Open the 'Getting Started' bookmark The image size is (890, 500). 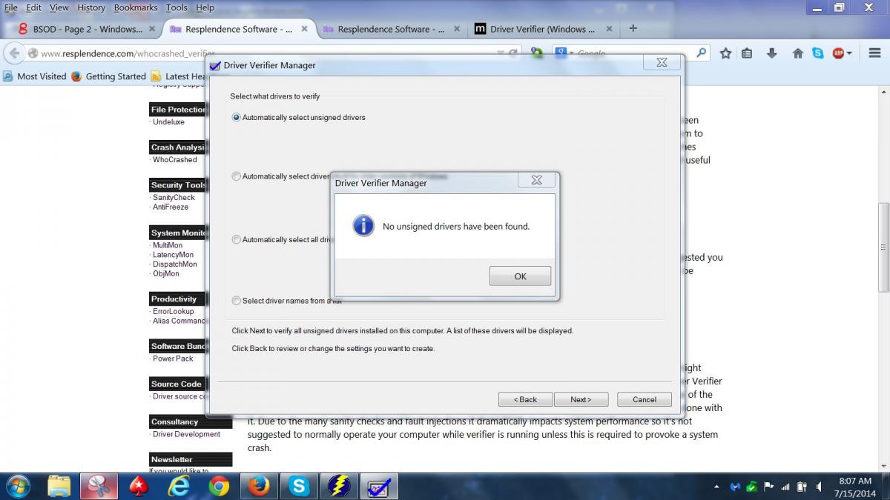[109, 76]
